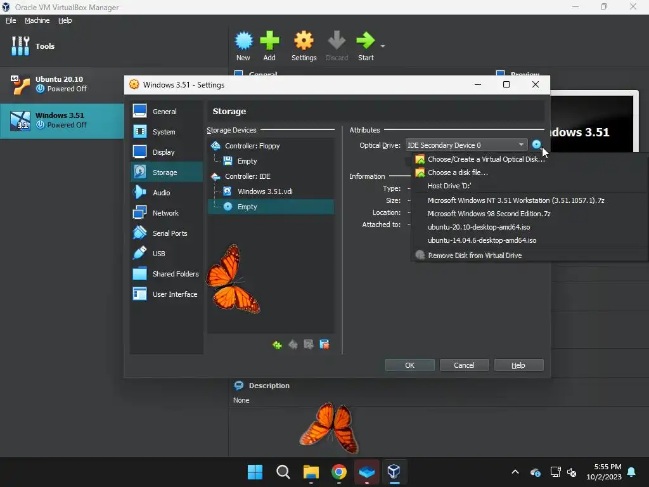
Task: Select the Empty floppy drive entry
Action: tap(271, 161)
